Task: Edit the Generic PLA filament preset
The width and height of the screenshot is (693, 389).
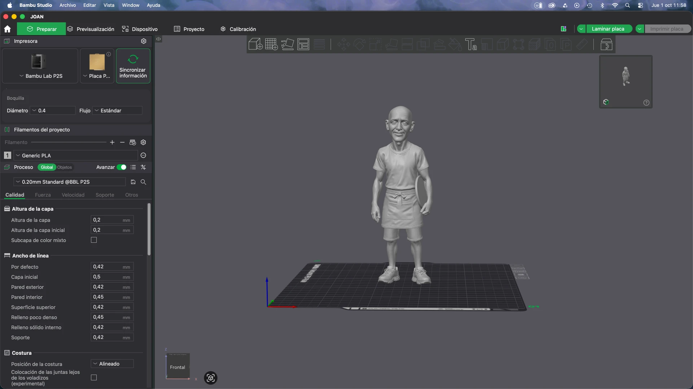Action: [x=143, y=155]
